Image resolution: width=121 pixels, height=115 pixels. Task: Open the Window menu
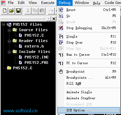click(82, 3)
